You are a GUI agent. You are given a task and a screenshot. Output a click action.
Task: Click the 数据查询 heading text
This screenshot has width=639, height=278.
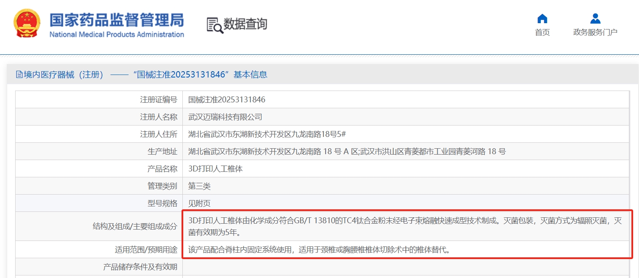[245, 24]
